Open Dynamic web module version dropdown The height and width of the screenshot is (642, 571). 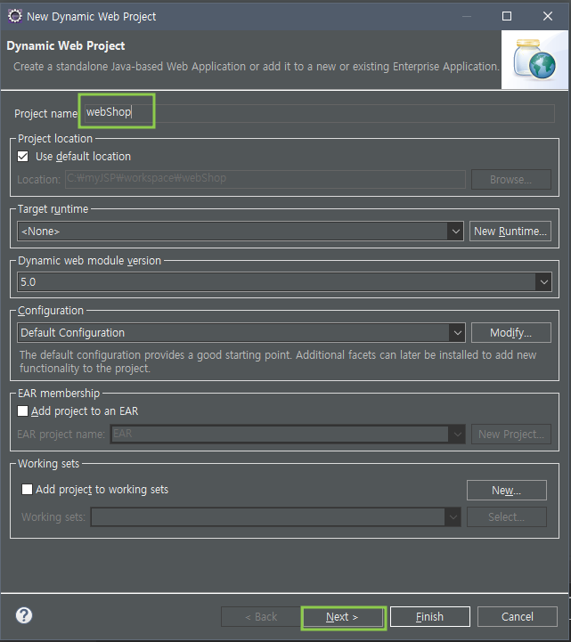[544, 282]
